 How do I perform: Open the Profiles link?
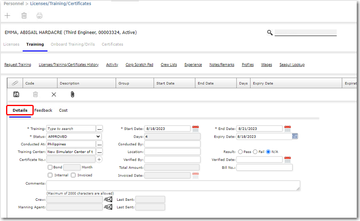[248, 65]
